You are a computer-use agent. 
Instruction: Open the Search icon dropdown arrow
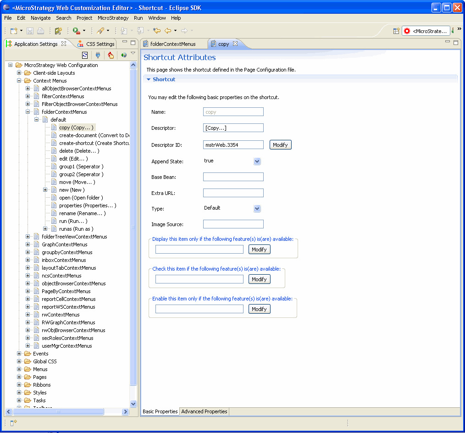108,31
